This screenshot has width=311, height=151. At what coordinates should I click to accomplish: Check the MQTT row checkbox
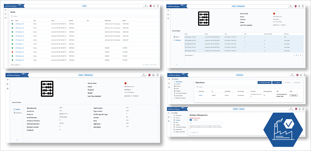[197, 95]
